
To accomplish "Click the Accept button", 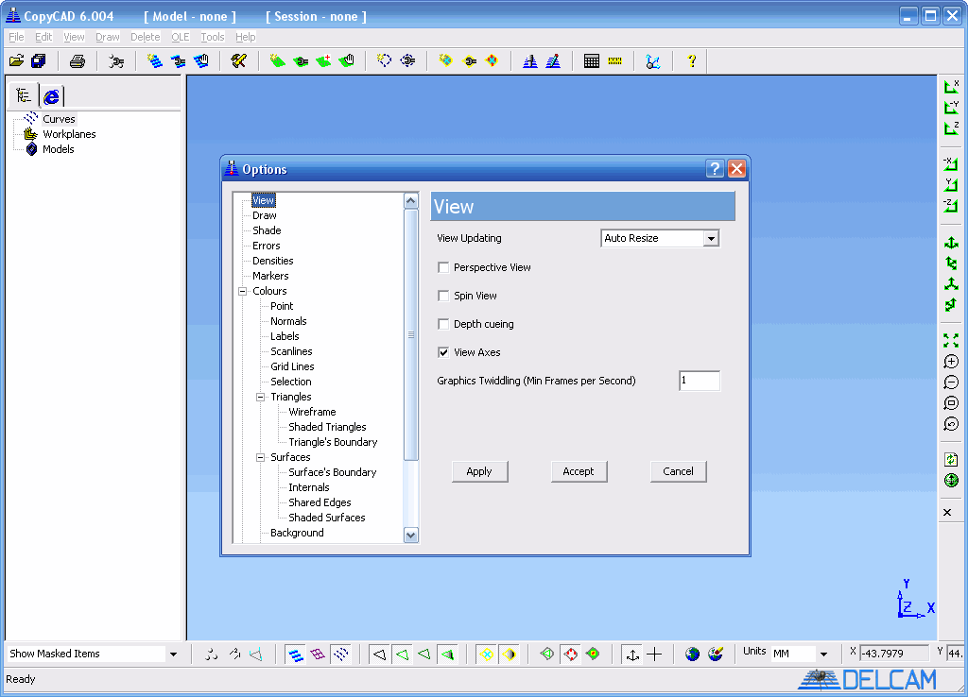I will coord(579,471).
